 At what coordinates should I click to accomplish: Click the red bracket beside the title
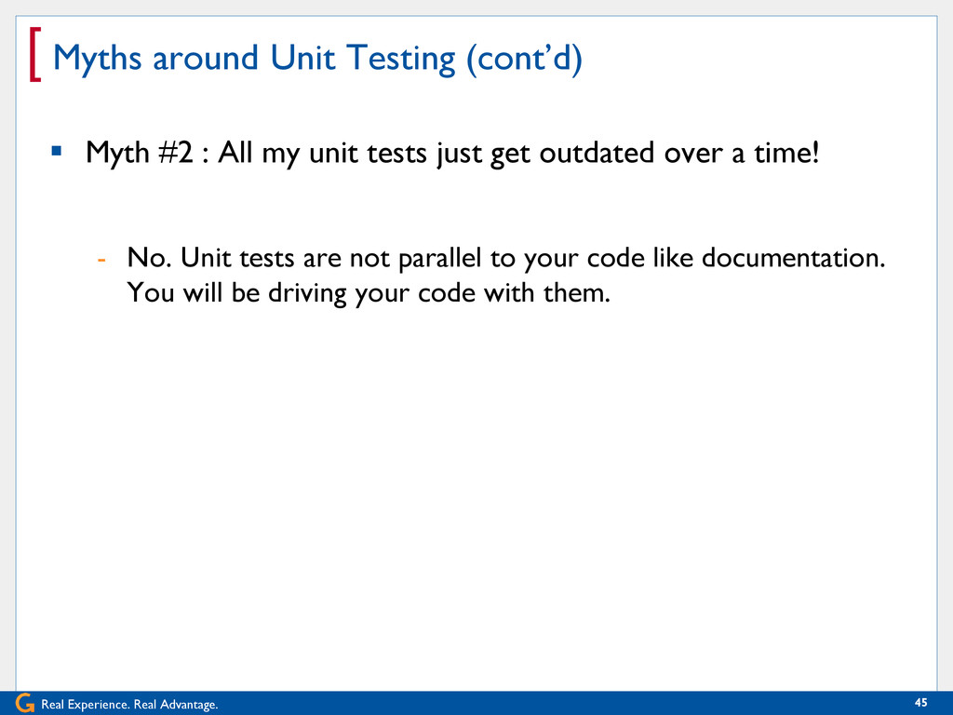coord(35,55)
